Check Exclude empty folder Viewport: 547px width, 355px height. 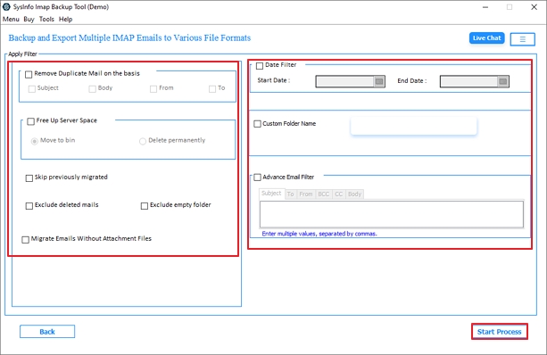point(144,206)
